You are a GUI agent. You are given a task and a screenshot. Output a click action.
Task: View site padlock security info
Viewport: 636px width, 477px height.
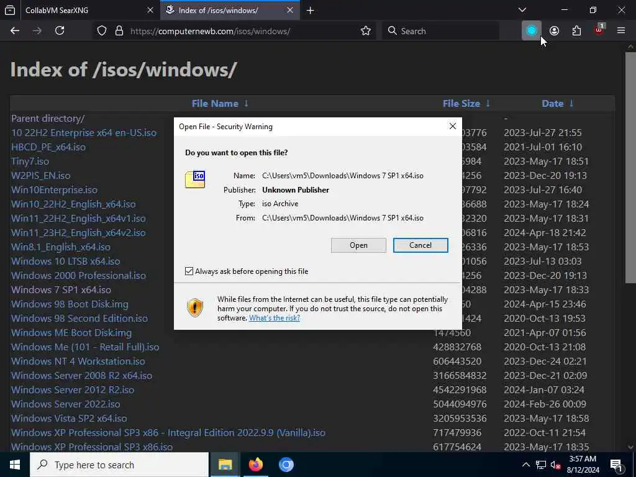click(119, 31)
